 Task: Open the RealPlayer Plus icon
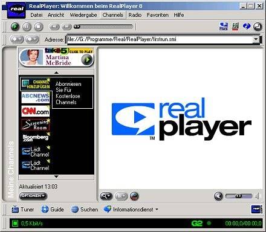pos(224,27)
